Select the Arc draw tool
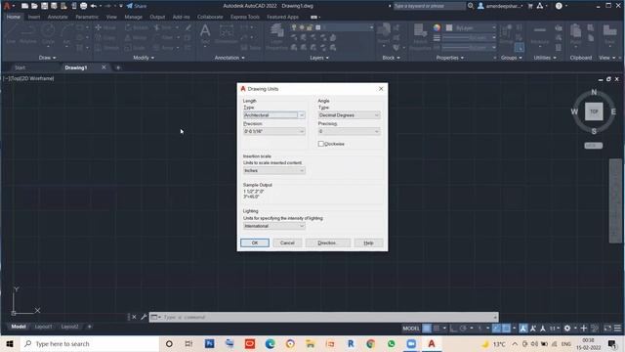Image resolution: width=625 pixels, height=352 pixels. pyautogui.click(x=66, y=33)
